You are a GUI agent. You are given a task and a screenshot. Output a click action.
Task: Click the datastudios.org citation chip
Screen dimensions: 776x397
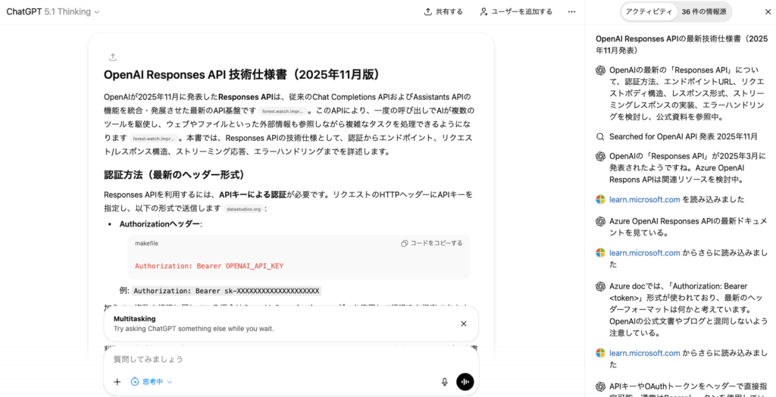point(243,209)
